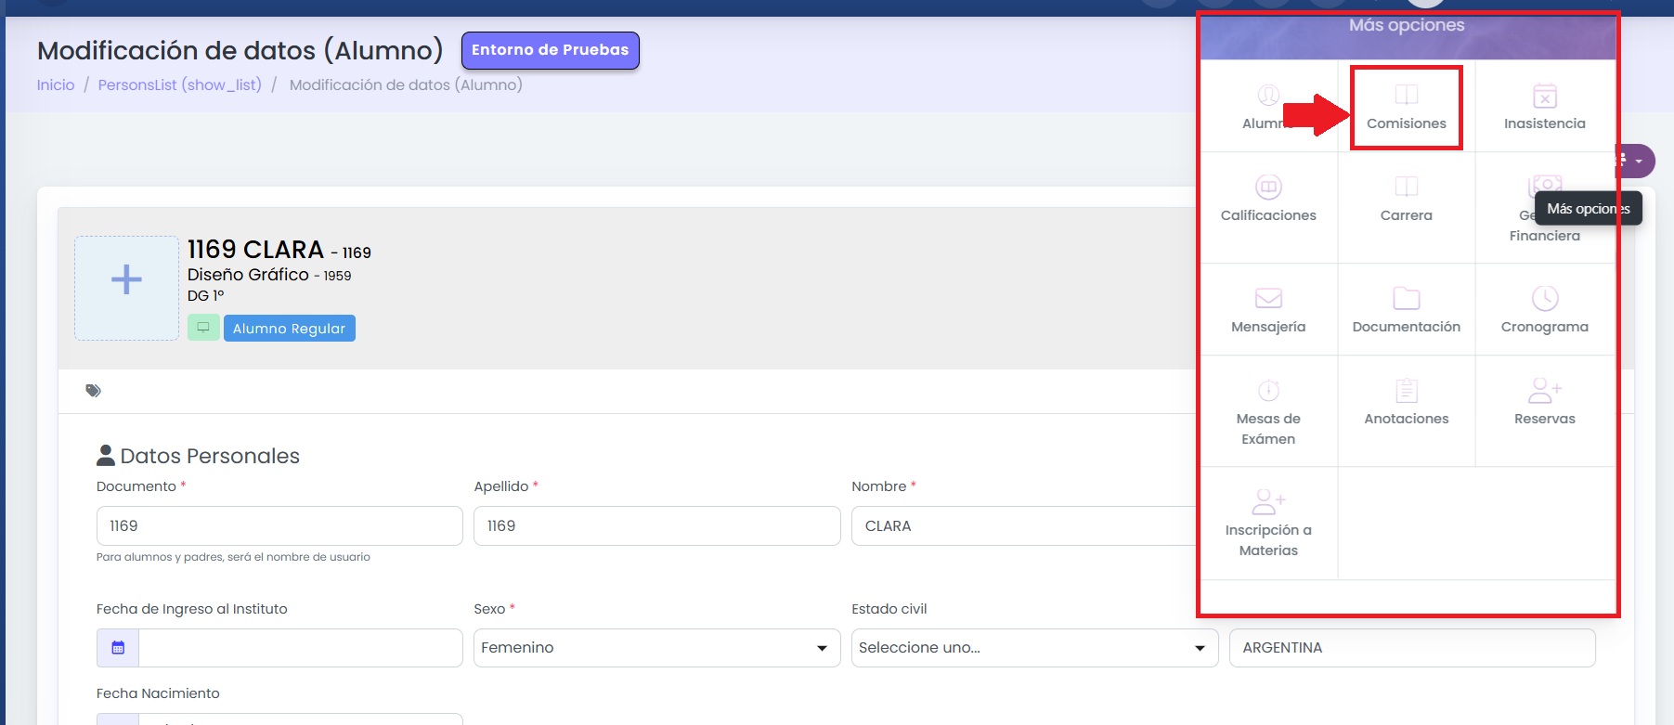Focus the Fecha de Ingreso date field
Viewport: 1674px width, 725px height.
click(301, 648)
